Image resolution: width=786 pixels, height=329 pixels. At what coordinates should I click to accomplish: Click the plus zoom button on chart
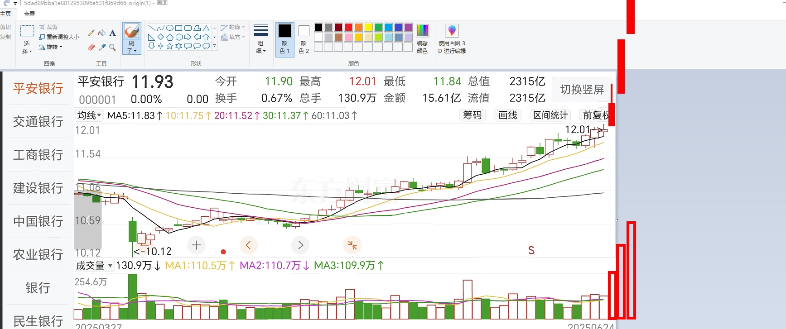point(196,245)
